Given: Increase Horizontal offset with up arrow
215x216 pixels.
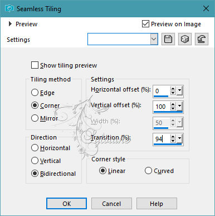Looking at the screenshot, I should coord(173,89).
